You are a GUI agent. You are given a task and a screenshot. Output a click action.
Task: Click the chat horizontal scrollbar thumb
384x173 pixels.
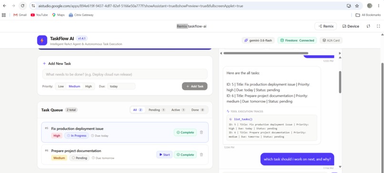point(266,53)
